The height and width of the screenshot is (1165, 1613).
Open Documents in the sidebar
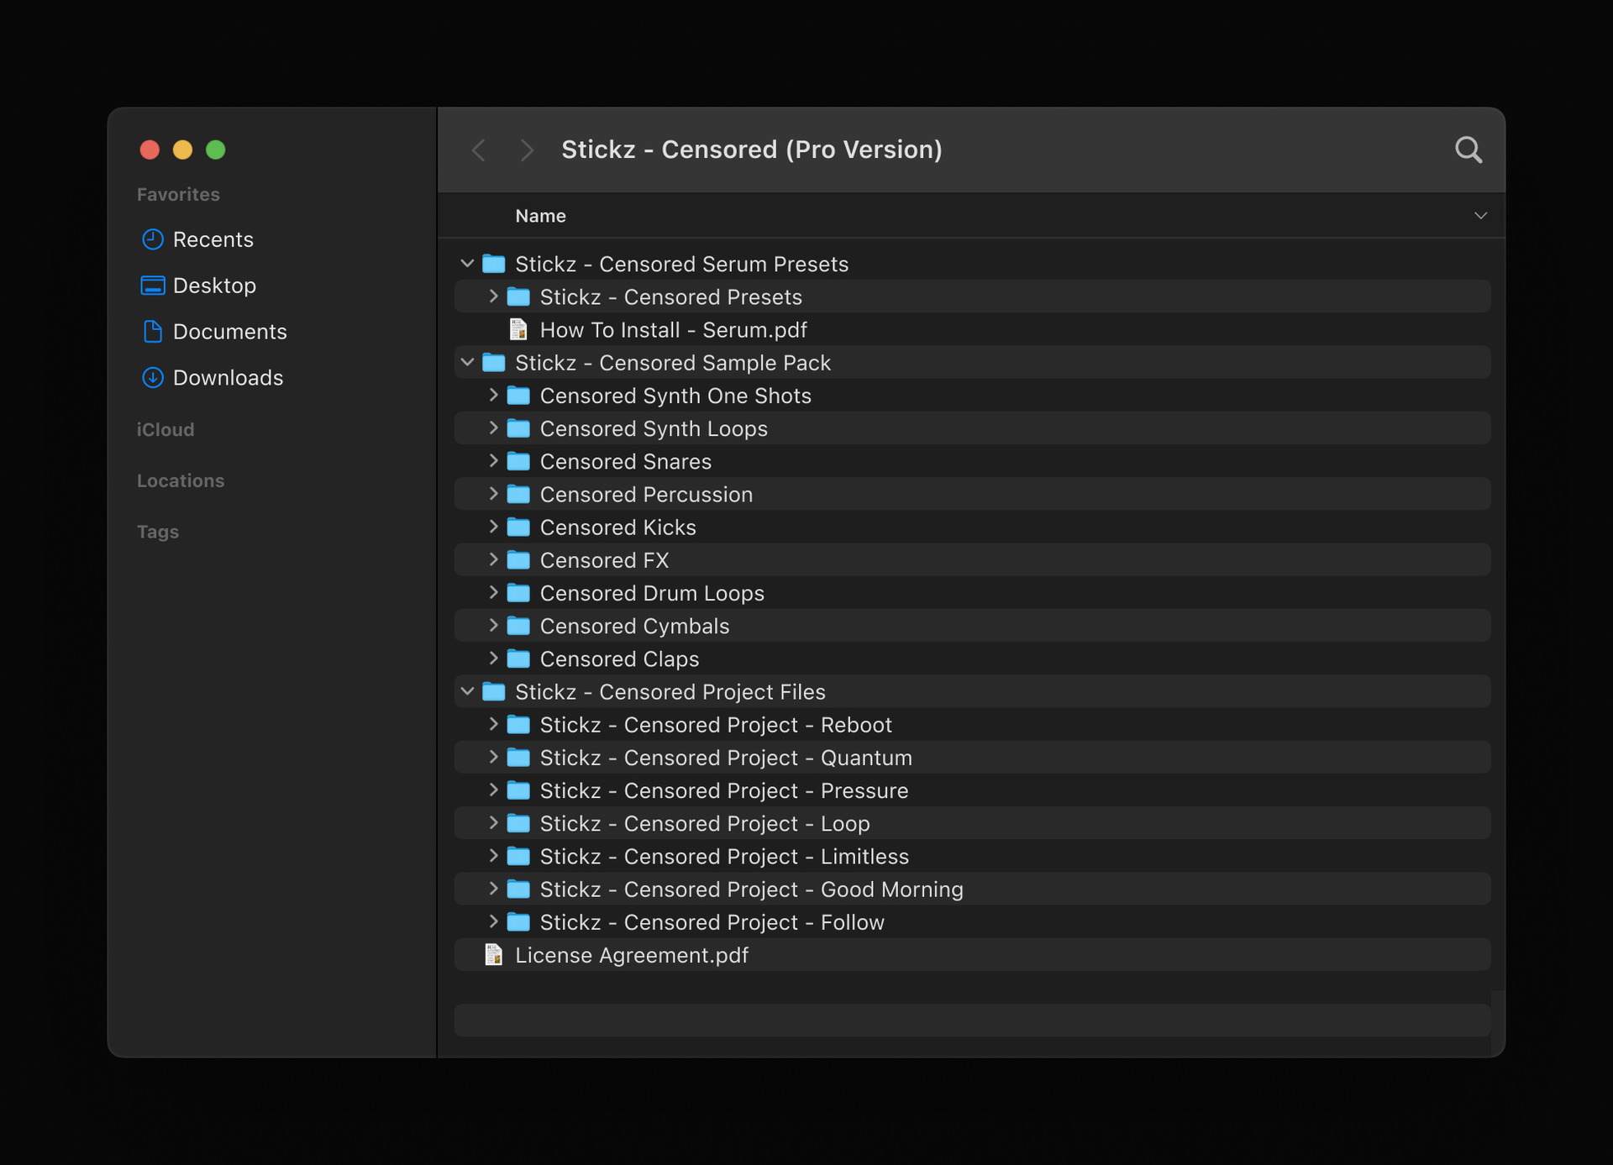point(214,332)
